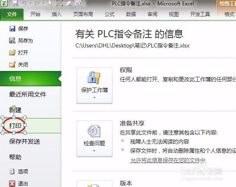Click the 权限 heading
Screen dimensions: 236x187
(x=126, y=70)
